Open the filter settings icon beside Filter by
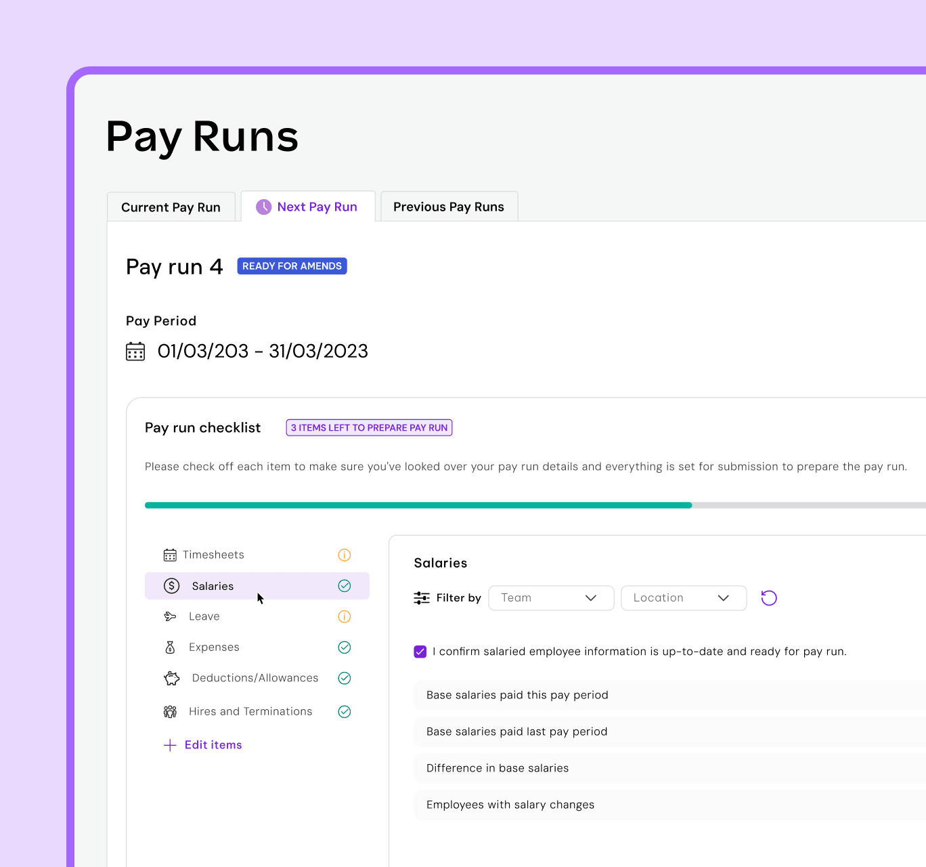The image size is (926, 867). [x=422, y=597]
